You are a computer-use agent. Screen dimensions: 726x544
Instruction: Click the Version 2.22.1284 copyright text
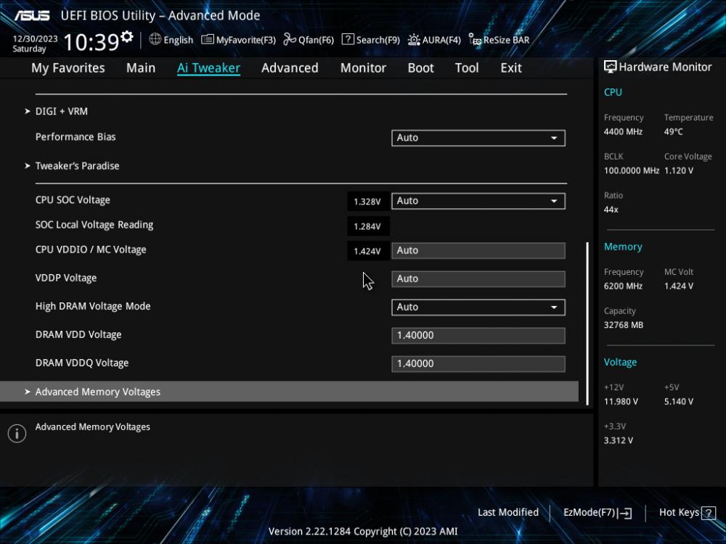(x=363, y=532)
